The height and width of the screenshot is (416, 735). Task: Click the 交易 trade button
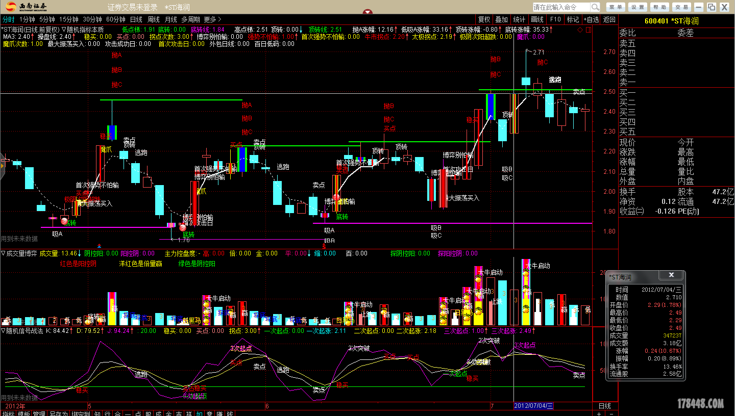(x=681, y=7)
